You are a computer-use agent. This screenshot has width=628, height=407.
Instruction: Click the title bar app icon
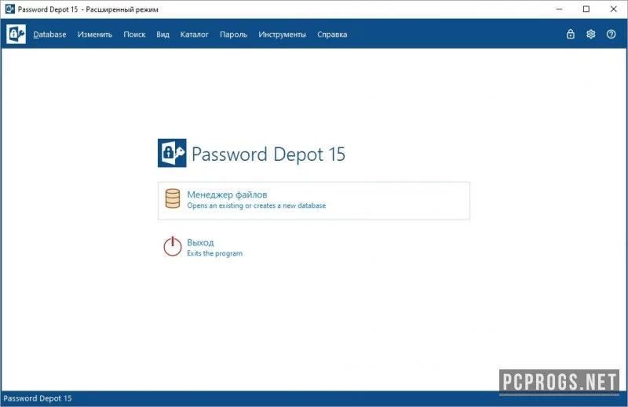coord(10,9)
